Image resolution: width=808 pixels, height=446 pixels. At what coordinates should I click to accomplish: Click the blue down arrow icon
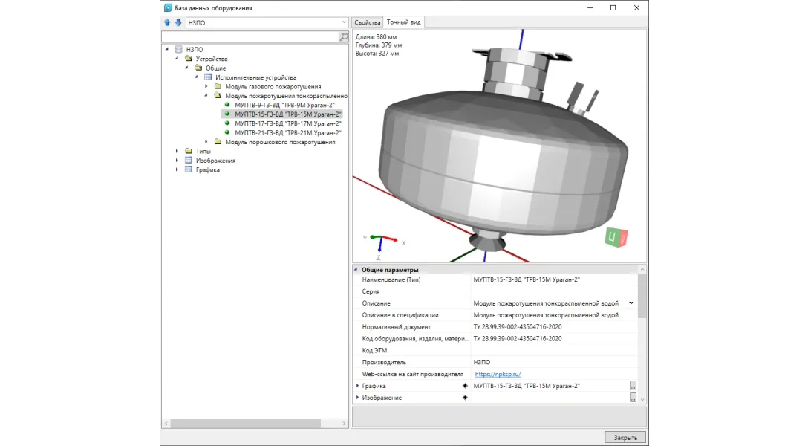point(178,23)
